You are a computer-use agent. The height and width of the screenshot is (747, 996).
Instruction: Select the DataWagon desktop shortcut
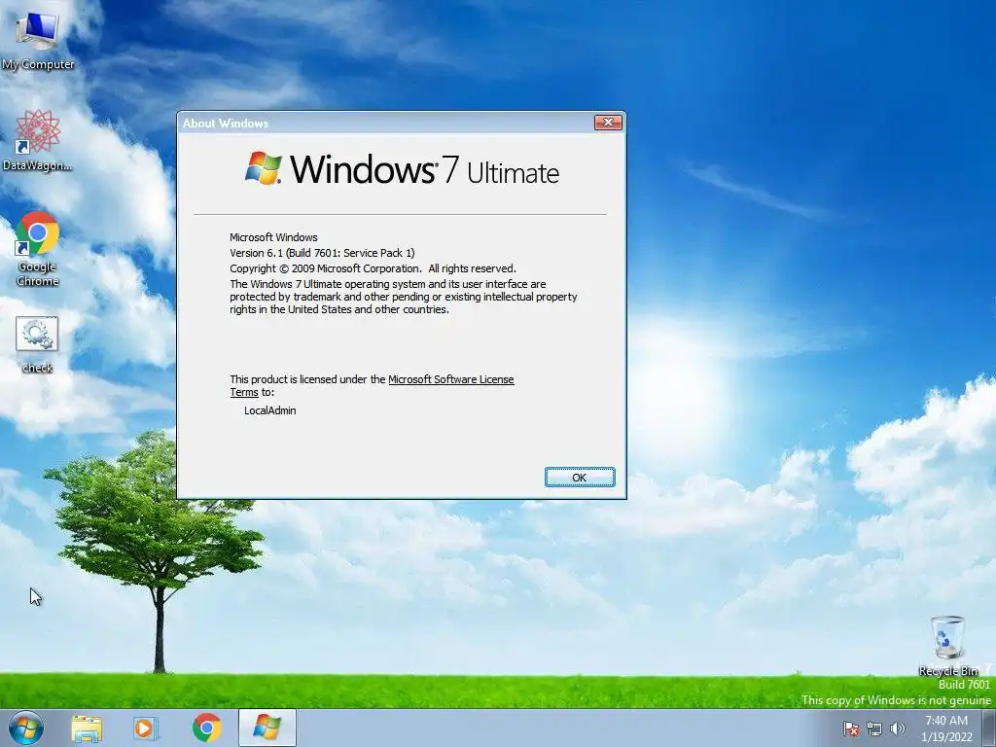tap(38, 141)
